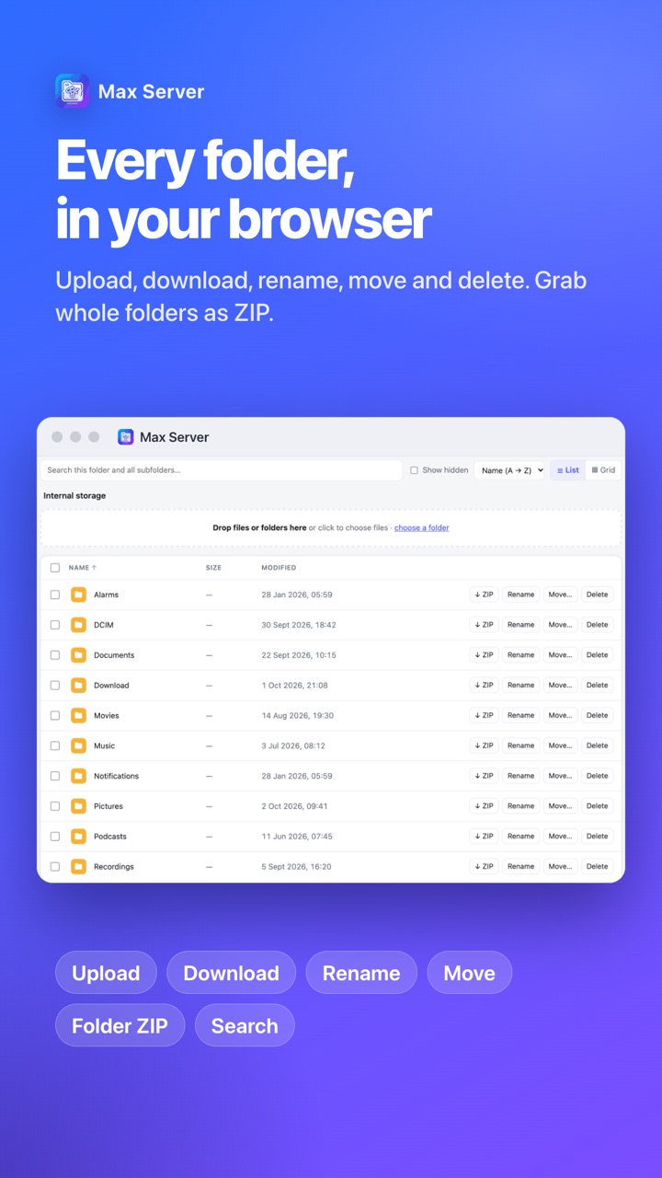Rename the Recordings folder
This screenshot has height=1178, width=662.
coord(520,866)
